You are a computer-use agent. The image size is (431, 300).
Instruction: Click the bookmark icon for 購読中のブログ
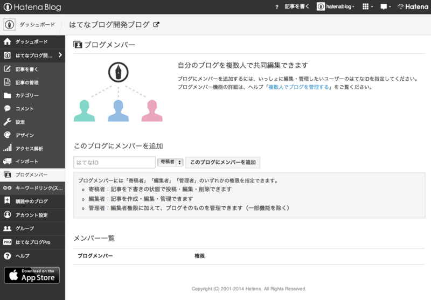[x=8, y=200]
